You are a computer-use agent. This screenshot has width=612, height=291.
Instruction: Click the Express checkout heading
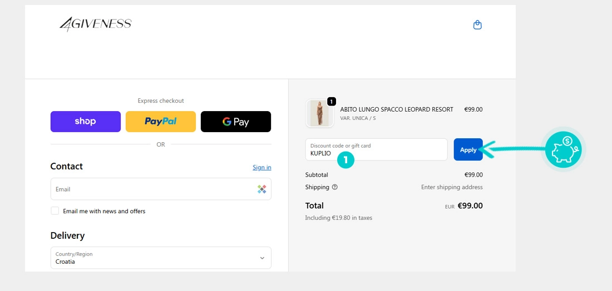[x=161, y=101]
